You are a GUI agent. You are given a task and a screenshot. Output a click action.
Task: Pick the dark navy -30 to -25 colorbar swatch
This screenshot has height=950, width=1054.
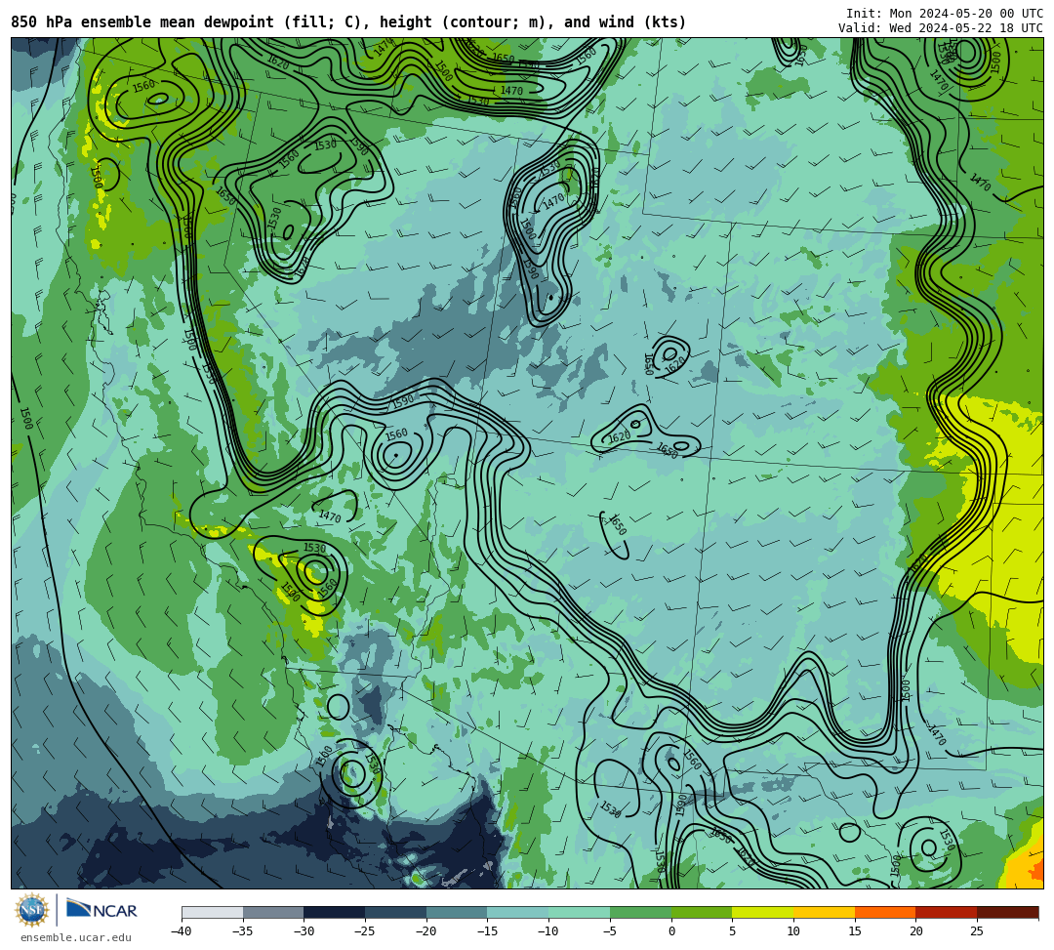(335, 912)
